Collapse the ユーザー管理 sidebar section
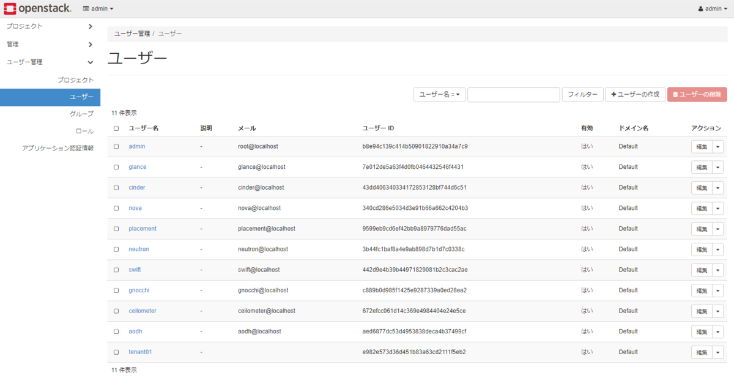The width and height of the screenshot is (734, 378). [50, 62]
